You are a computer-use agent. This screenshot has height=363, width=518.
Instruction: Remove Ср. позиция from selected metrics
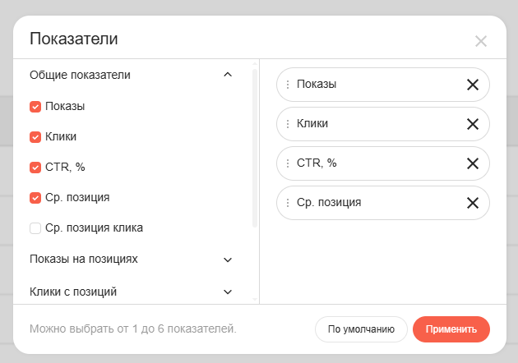[x=473, y=203]
